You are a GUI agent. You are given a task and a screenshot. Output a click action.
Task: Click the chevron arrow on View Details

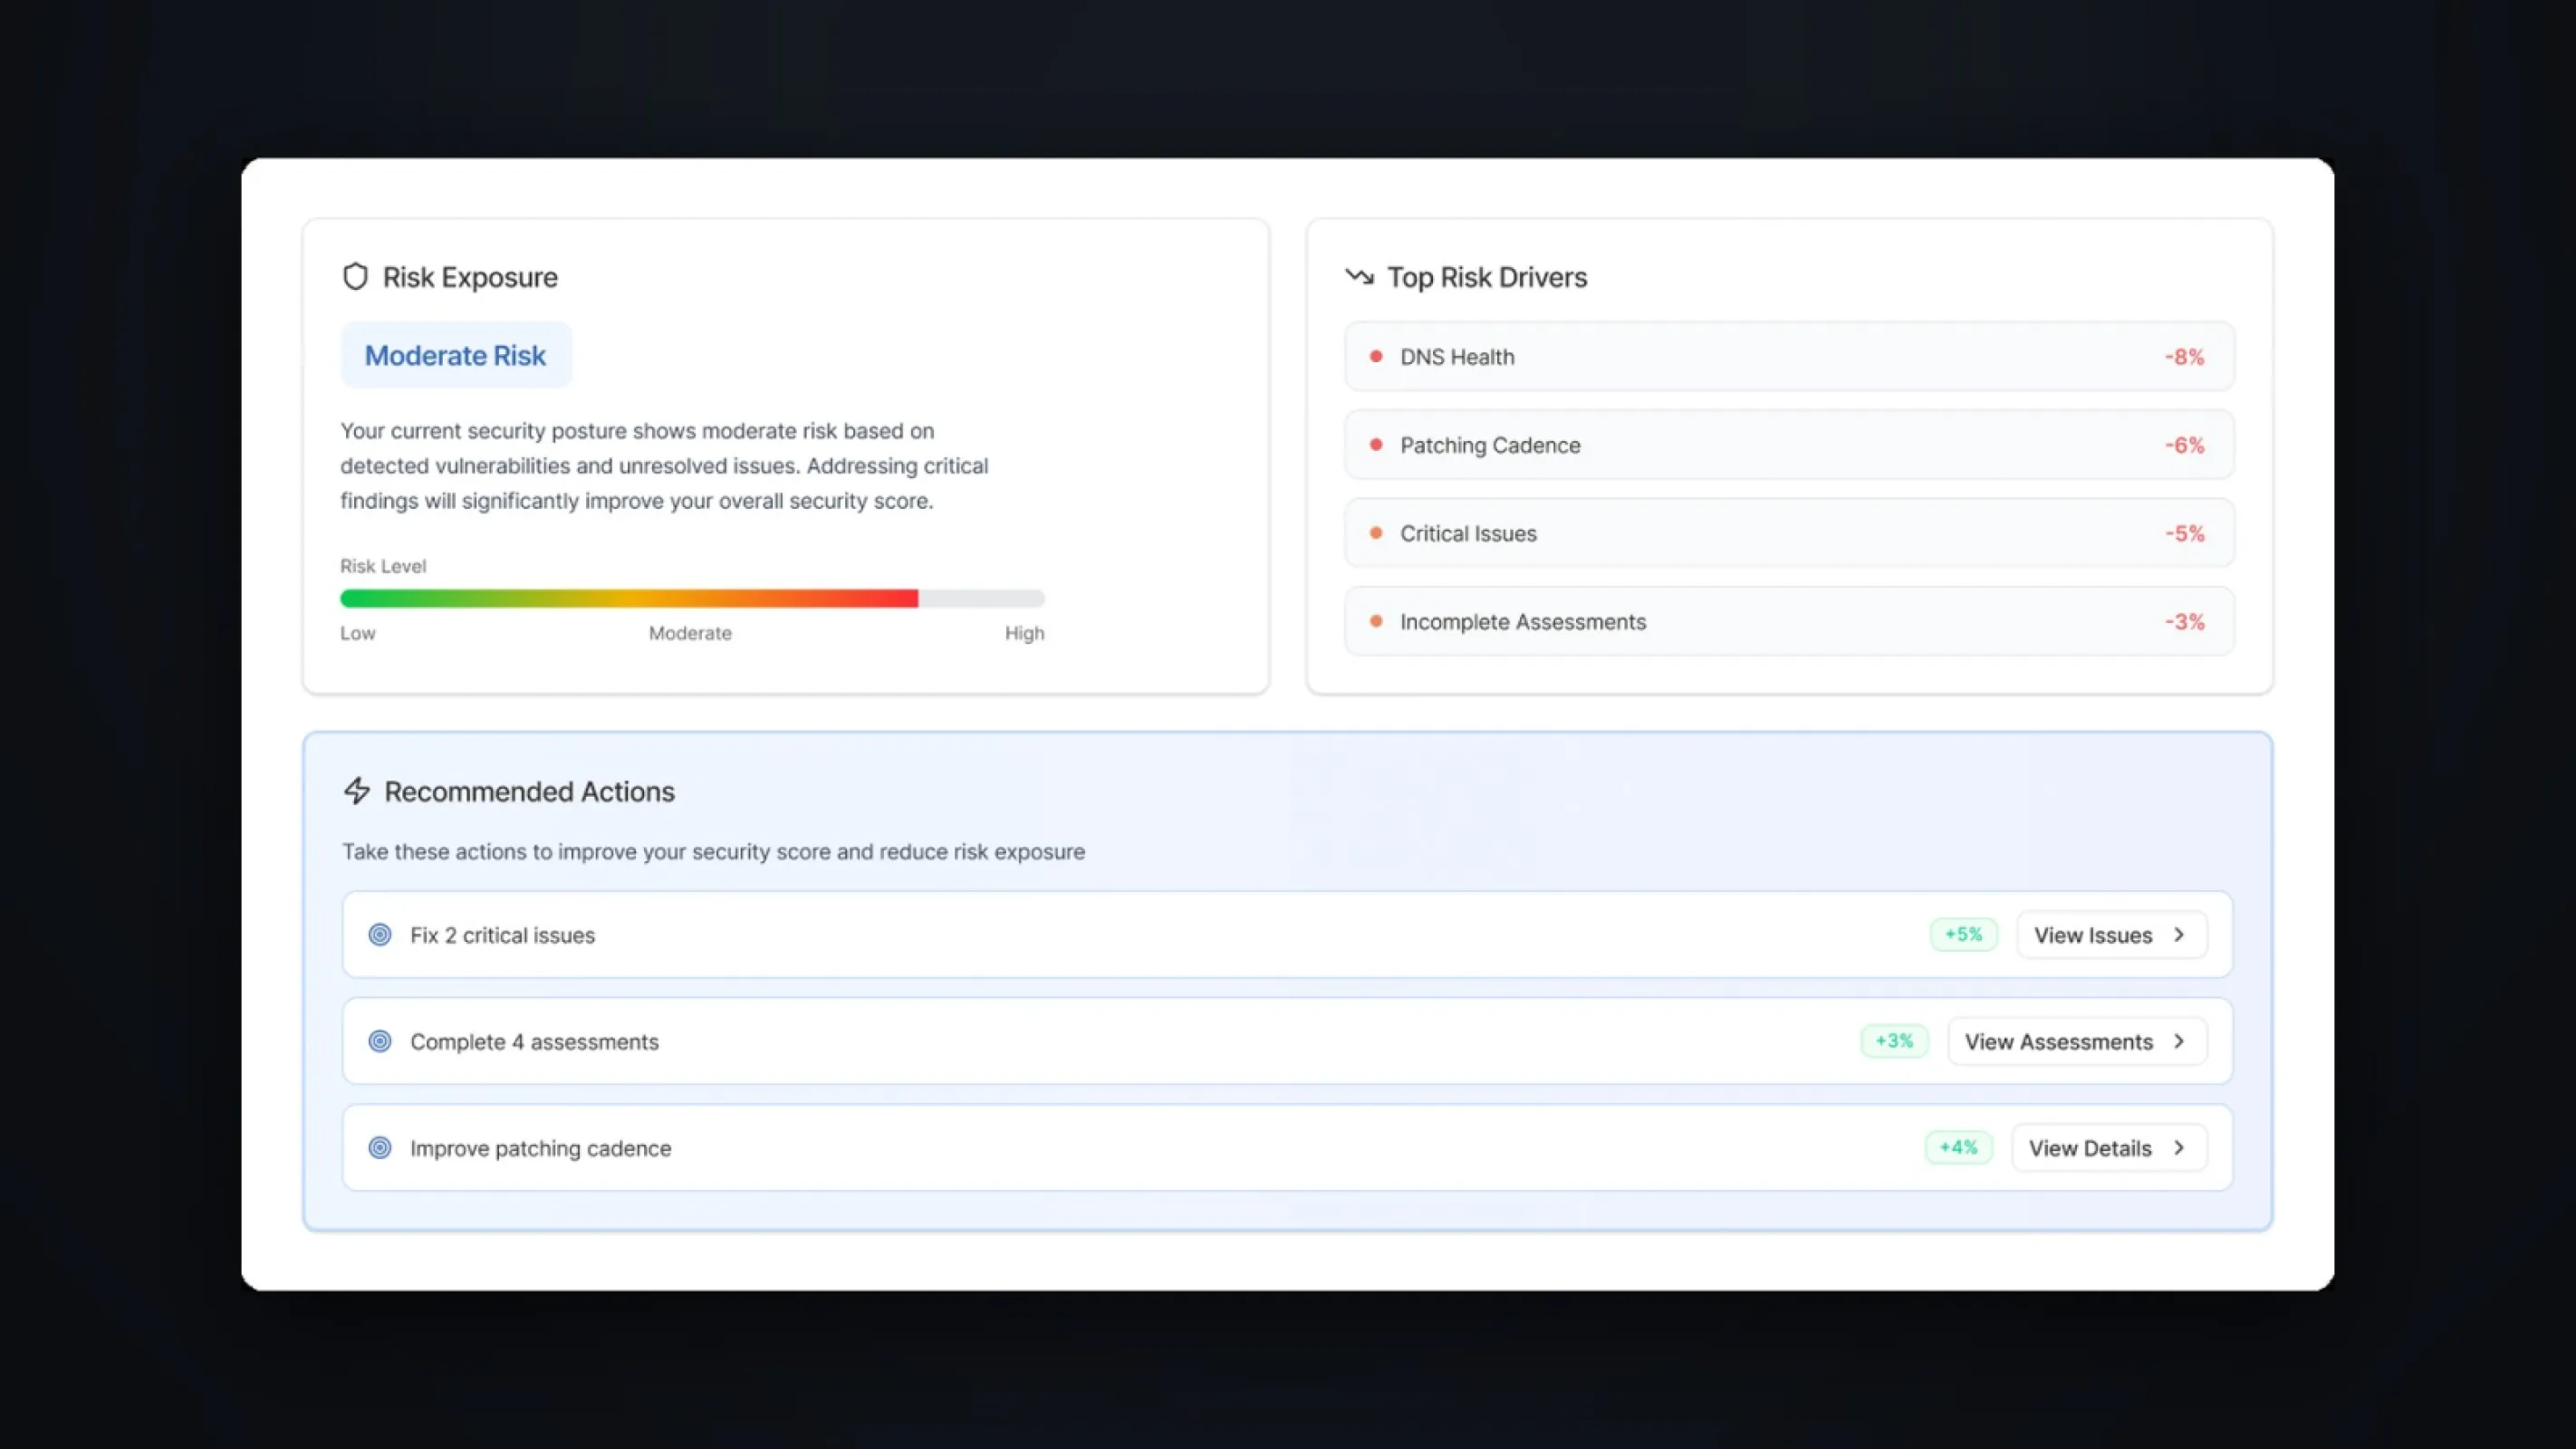click(2179, 1148)
